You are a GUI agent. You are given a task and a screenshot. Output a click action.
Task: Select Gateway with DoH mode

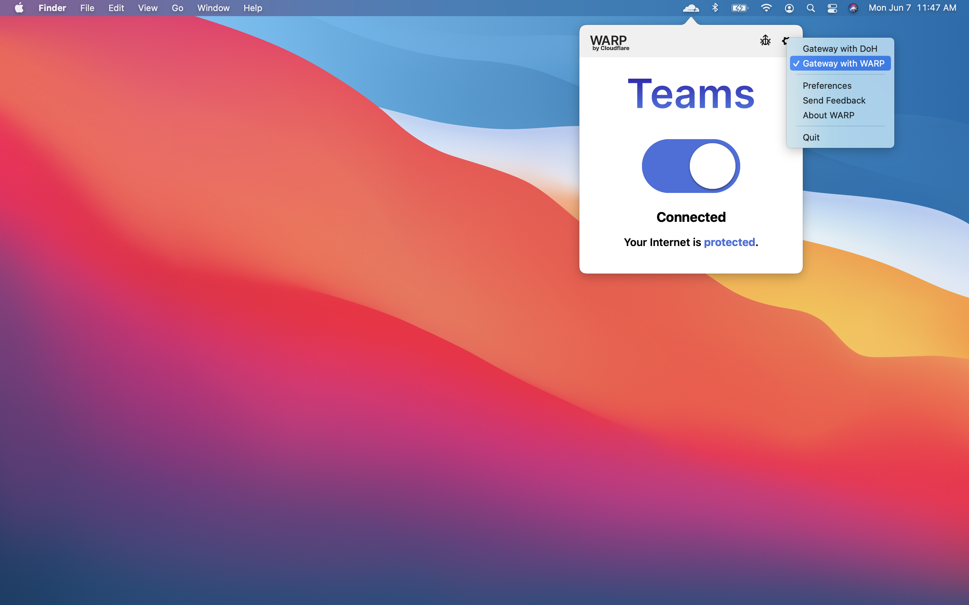click(x=840, y=48)
